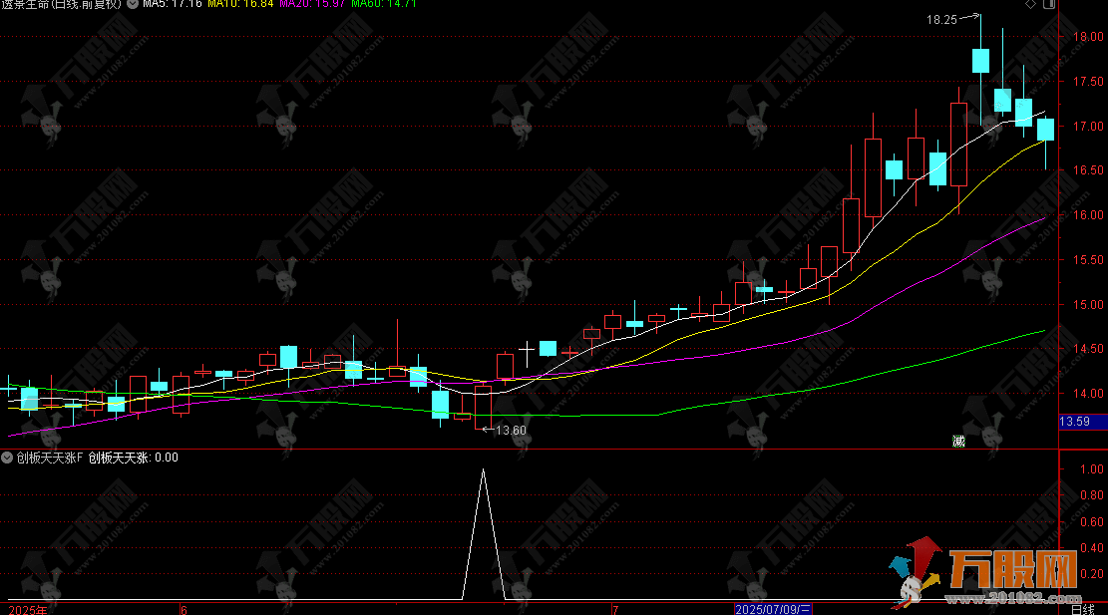This screenshot has width=1108, height=615.
Task: Expand the 创板天天涨F indicator dropdown arrow
Action: pos(7,458)
